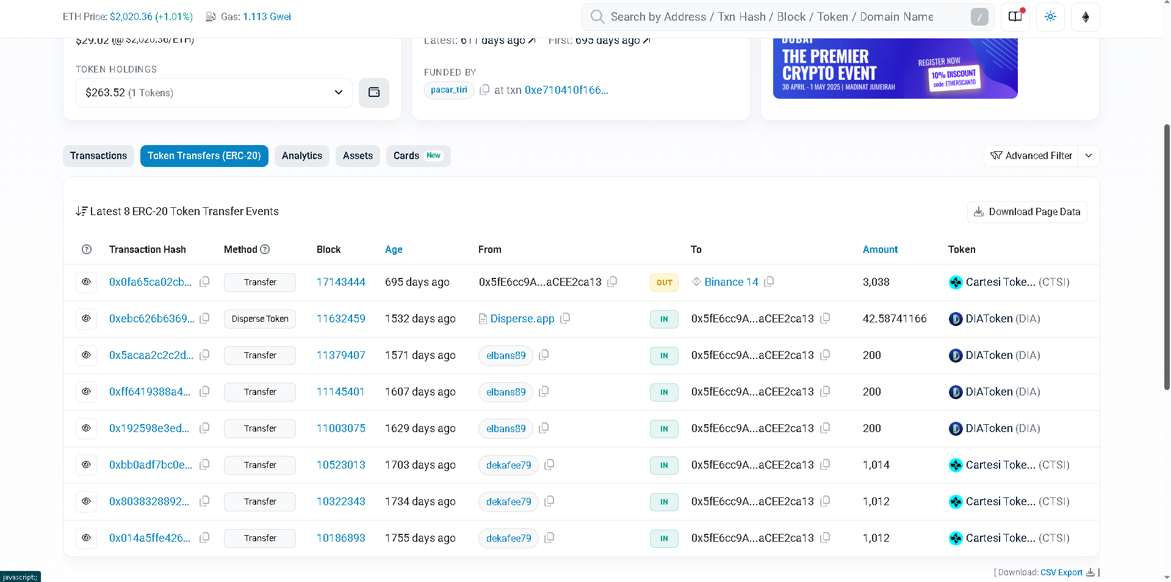Viewport: 1171px width, 582px height.
Task: Expand the Token Holdings $263.52 dropdown
Action: tap(214, 93)
